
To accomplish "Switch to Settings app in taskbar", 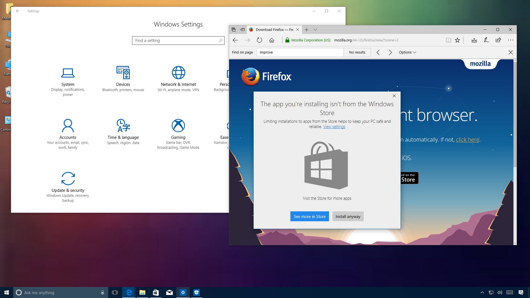I will point(183,293).
